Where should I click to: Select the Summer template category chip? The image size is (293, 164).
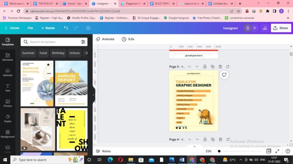(x=28, y=53)
